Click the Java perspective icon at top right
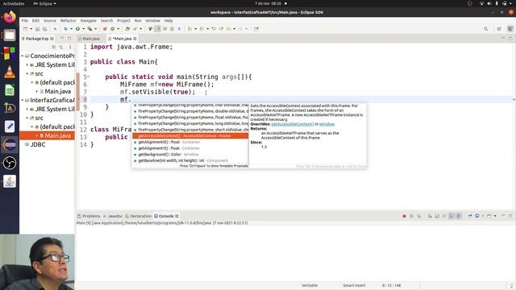 pyautogui.click(x=510, y=29)
